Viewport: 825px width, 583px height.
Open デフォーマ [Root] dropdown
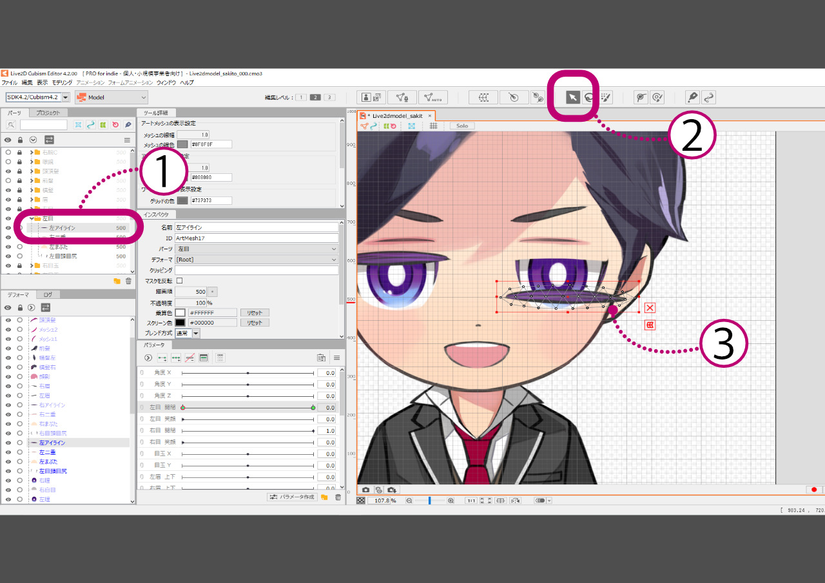(257, 260)
